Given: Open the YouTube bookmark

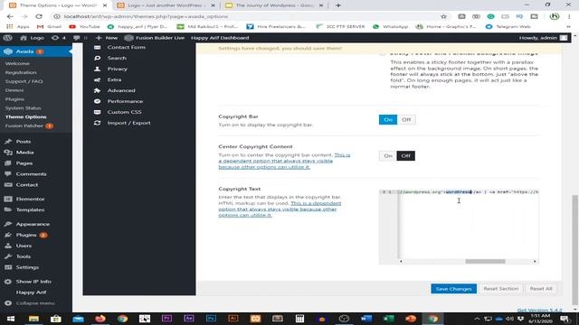Looking at the screenshot, I should click(84, 26).
